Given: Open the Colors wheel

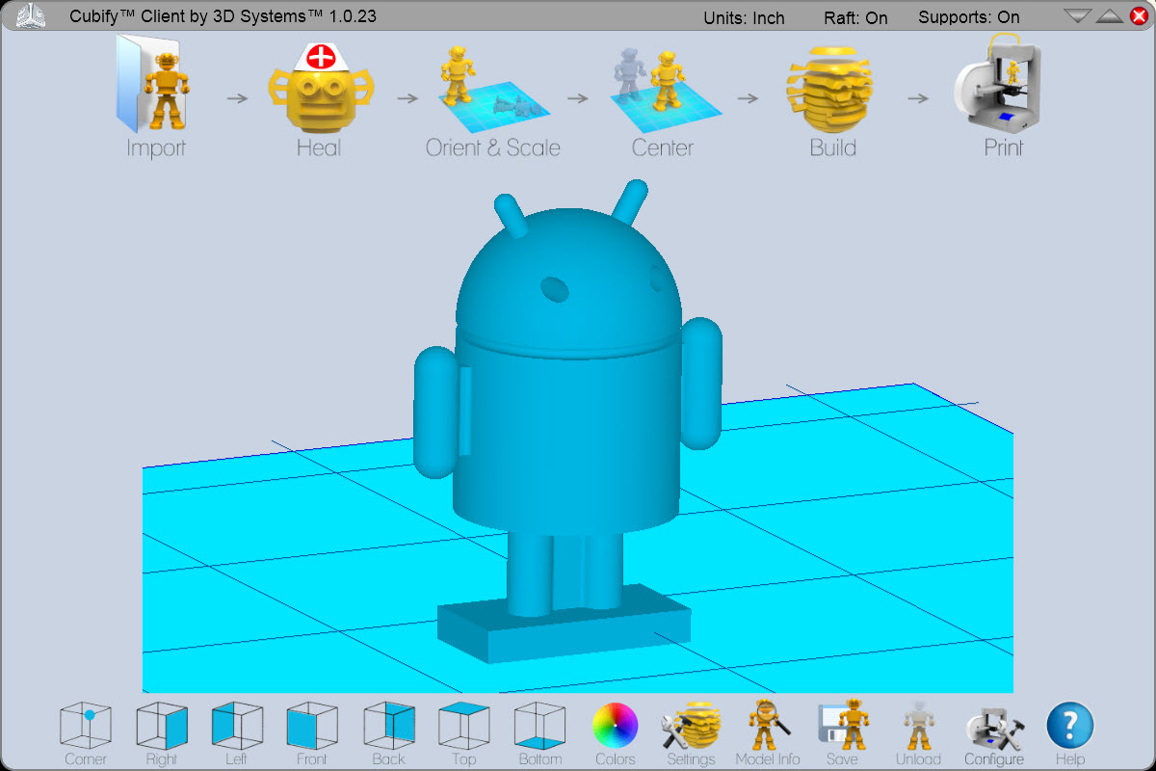Looking at the screenshot, I should [616, 726].
